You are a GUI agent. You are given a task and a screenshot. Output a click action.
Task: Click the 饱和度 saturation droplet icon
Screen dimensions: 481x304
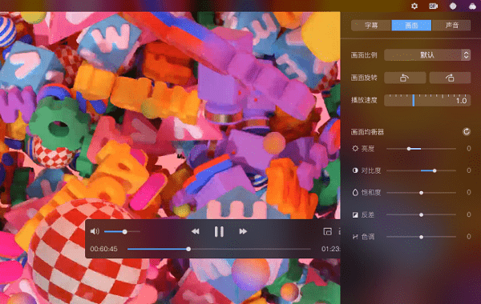pos(355,193)
